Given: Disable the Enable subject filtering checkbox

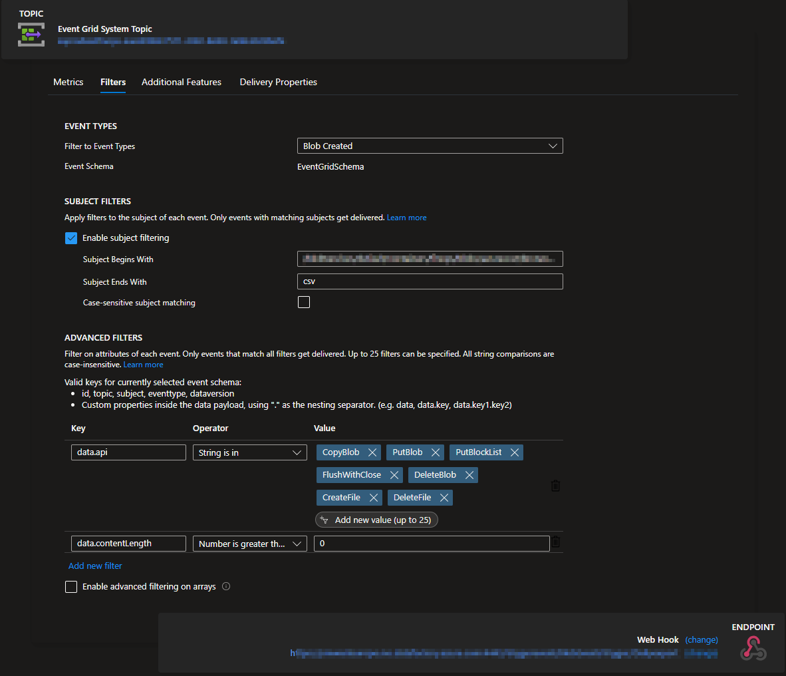Looking at the screenshot, I should [71, 238].
